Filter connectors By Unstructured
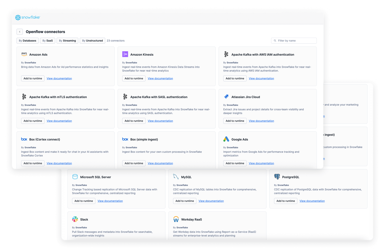Screen dimensions: 385x252 pos(93,41)
